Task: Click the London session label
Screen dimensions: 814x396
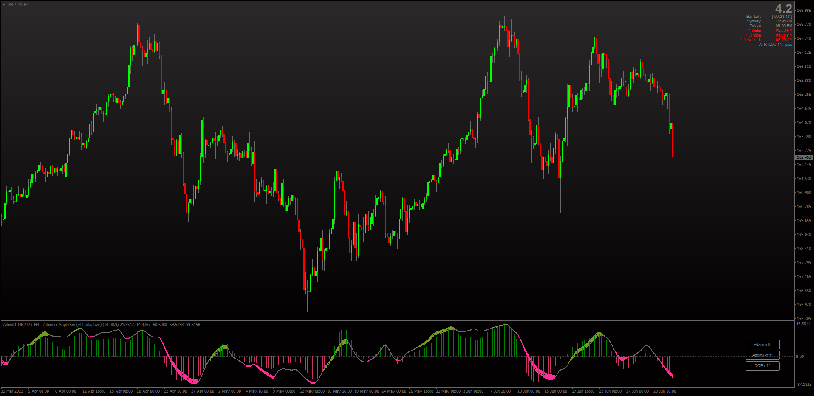Action: tap(753, 35)
